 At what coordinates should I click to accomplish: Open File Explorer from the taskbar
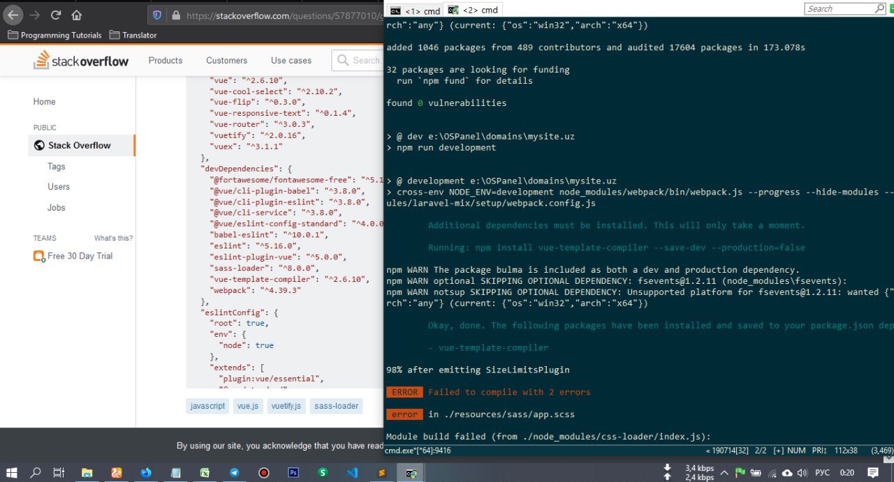(87, 472)
